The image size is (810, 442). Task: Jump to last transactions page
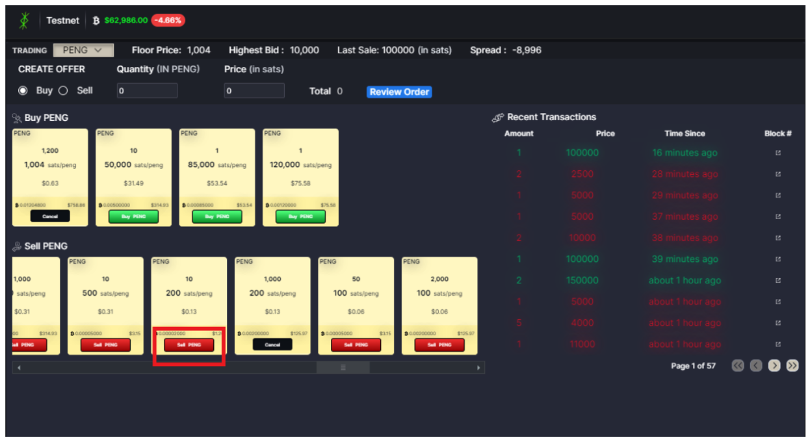click(x=792, y=366)
